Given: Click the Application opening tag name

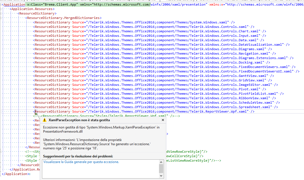Looking at the screenshot, I should (x=14, y=4).
